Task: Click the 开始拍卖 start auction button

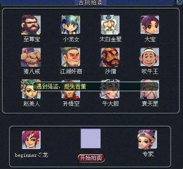Action: click(x=91, y=158)
